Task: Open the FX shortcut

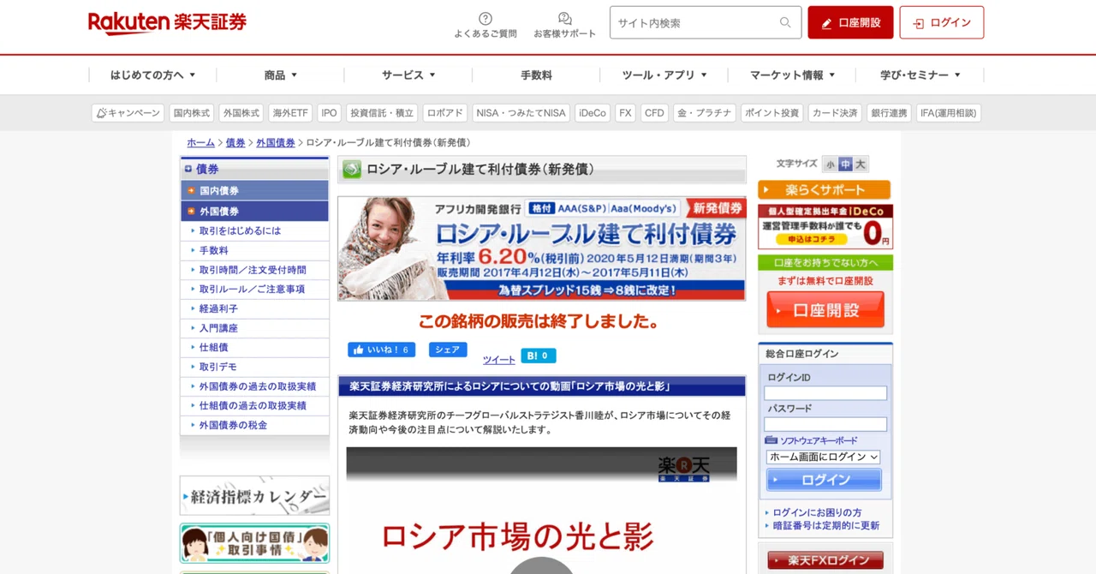Action: (x=625, y=113)
